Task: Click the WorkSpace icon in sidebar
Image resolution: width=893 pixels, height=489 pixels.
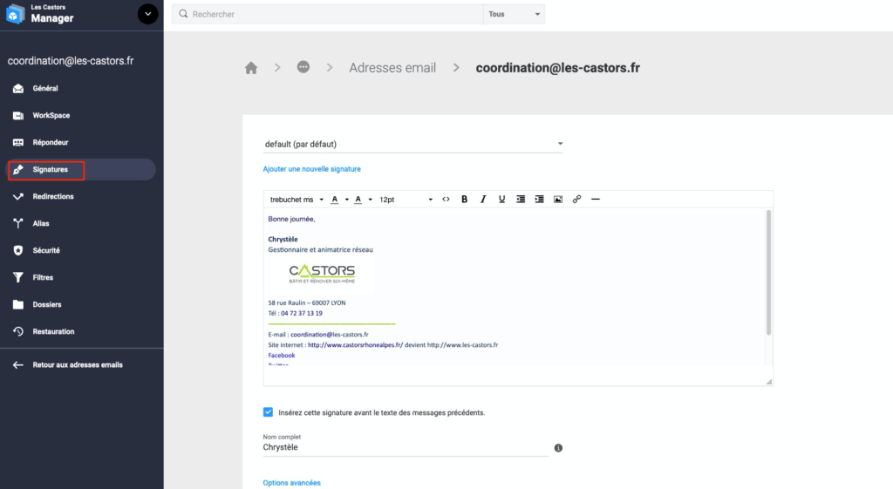Action: (x=18, y=116)
